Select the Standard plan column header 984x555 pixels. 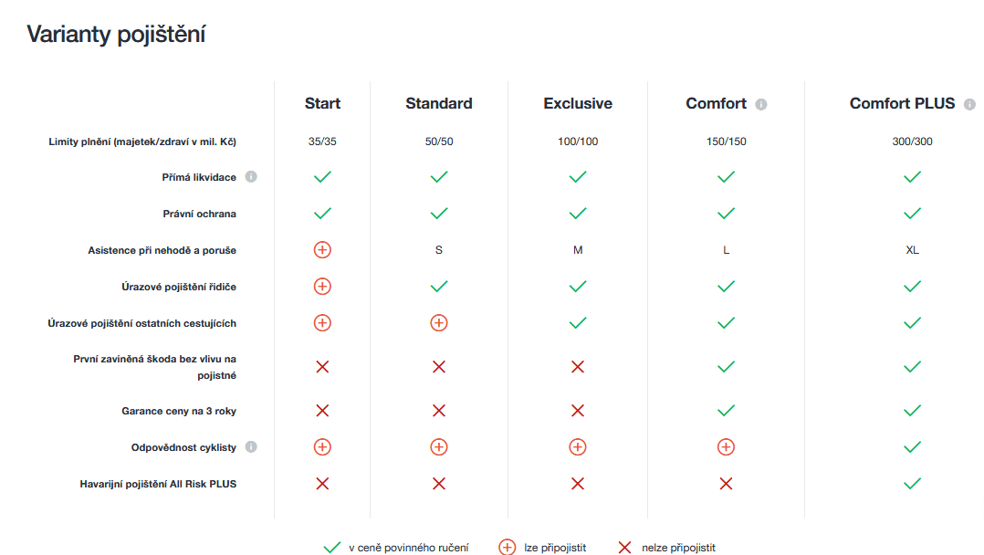tap(439, 104)
